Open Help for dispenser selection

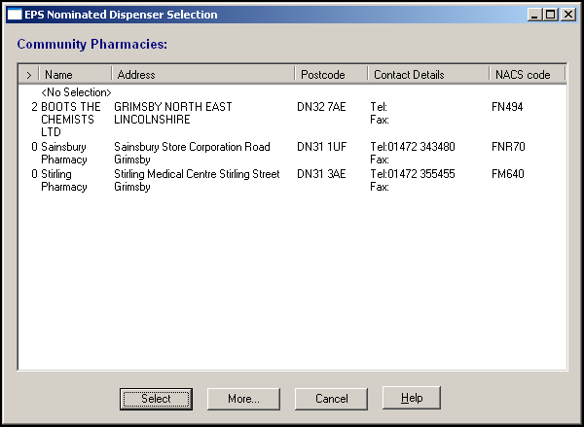pyautogui.click(x=412, y=398)
